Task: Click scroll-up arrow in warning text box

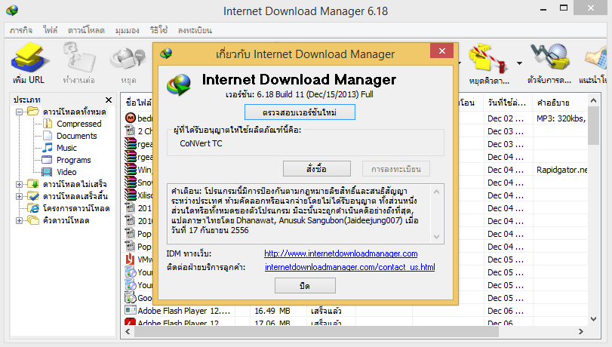Action: 436,192
